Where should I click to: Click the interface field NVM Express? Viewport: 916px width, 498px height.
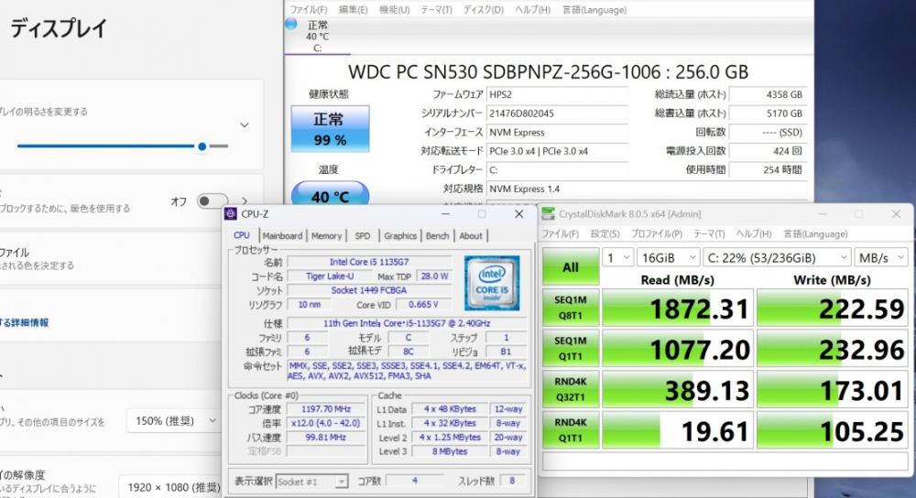[557, 133]
